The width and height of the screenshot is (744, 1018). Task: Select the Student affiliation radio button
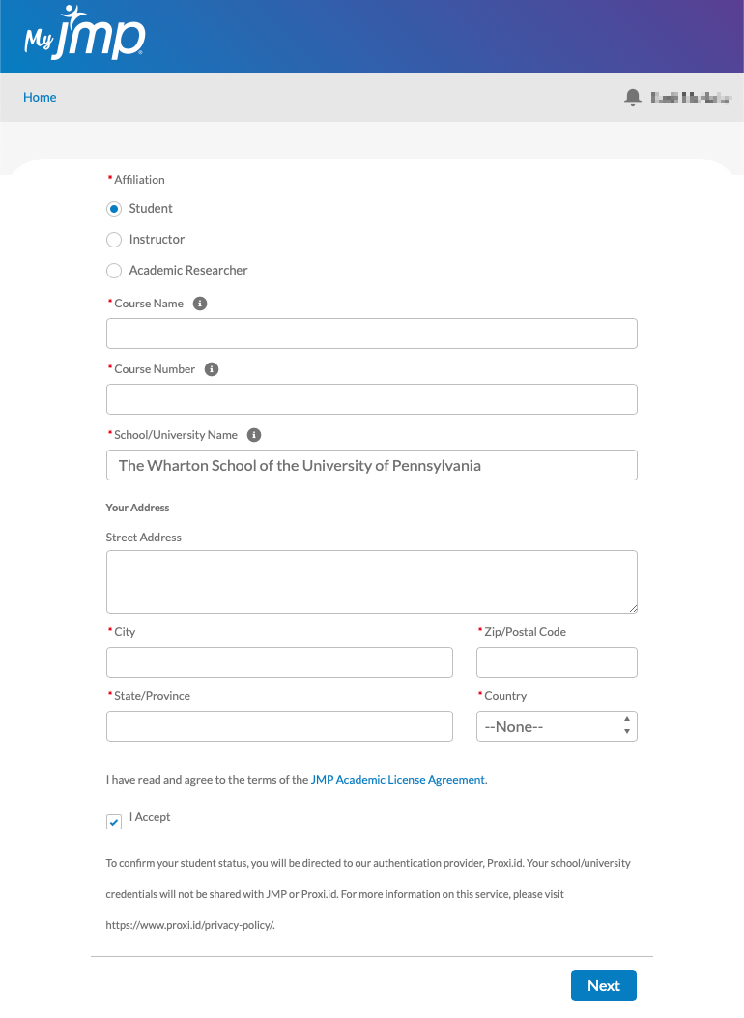click(114, 209)
